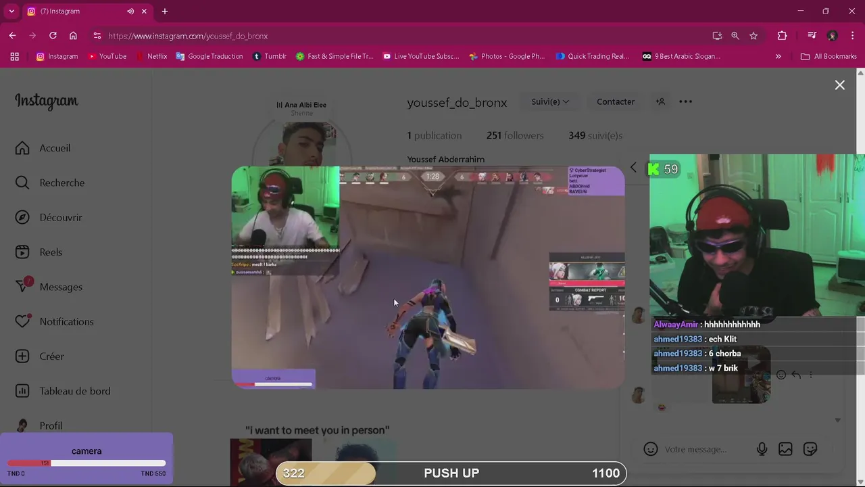The height and width of the screenshot is (487, 865).
Task: Close the Instagram browser tab
Action: click(144, 11)
